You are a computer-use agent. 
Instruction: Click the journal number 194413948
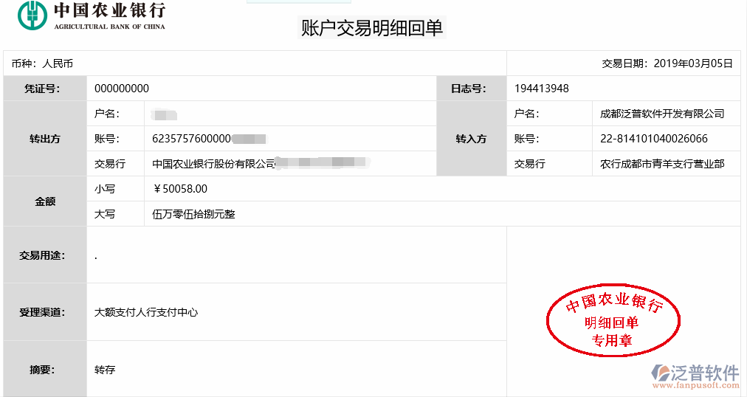pyautogui.click(x=541, y=89)
